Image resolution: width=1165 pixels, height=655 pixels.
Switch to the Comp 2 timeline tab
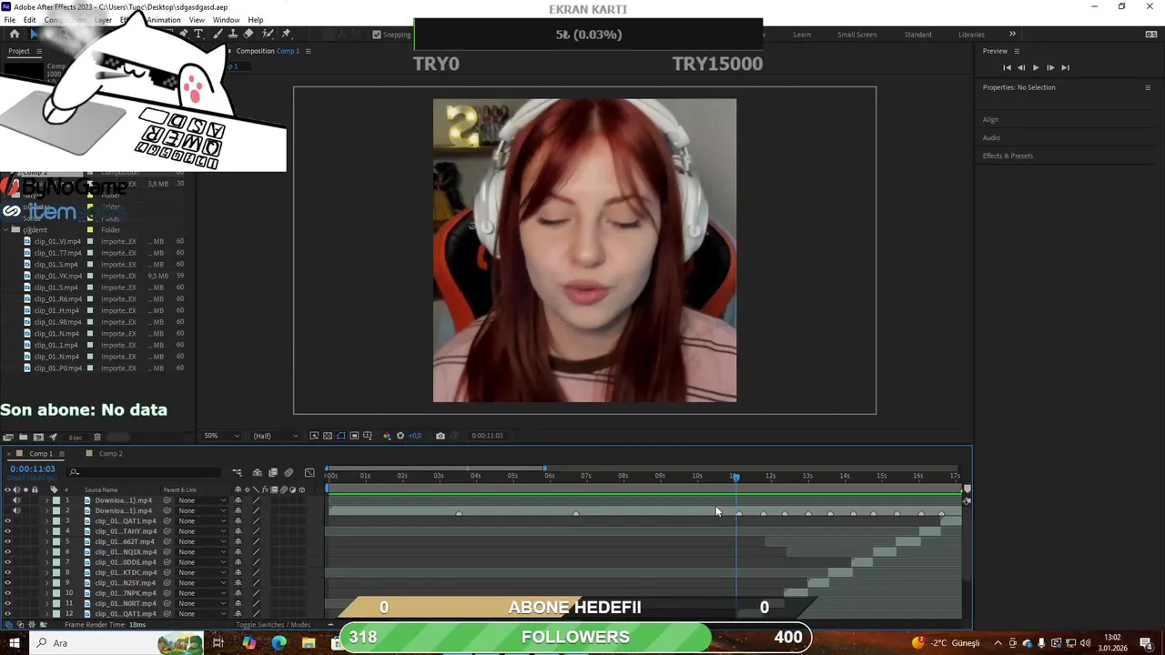click(110, 454)
